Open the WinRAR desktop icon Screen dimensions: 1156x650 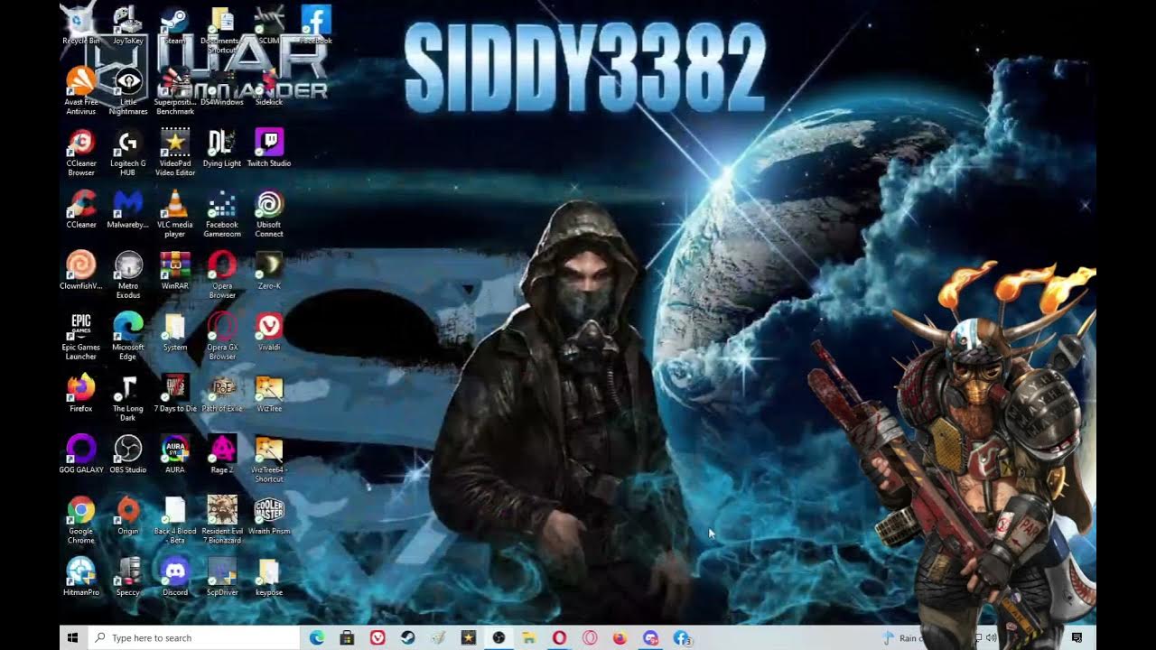175,271
